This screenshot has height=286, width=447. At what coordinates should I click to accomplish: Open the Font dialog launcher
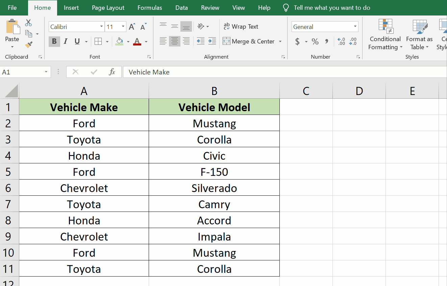pos(149,57)
